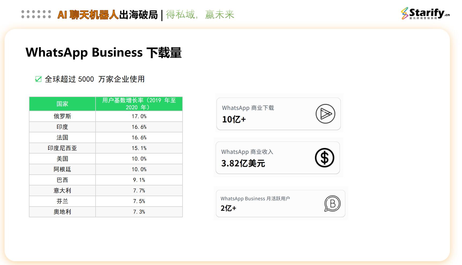This screenshot has height=265, width=462.
Task: Select the 俄罗斯 row in the table
Action: 62,116
